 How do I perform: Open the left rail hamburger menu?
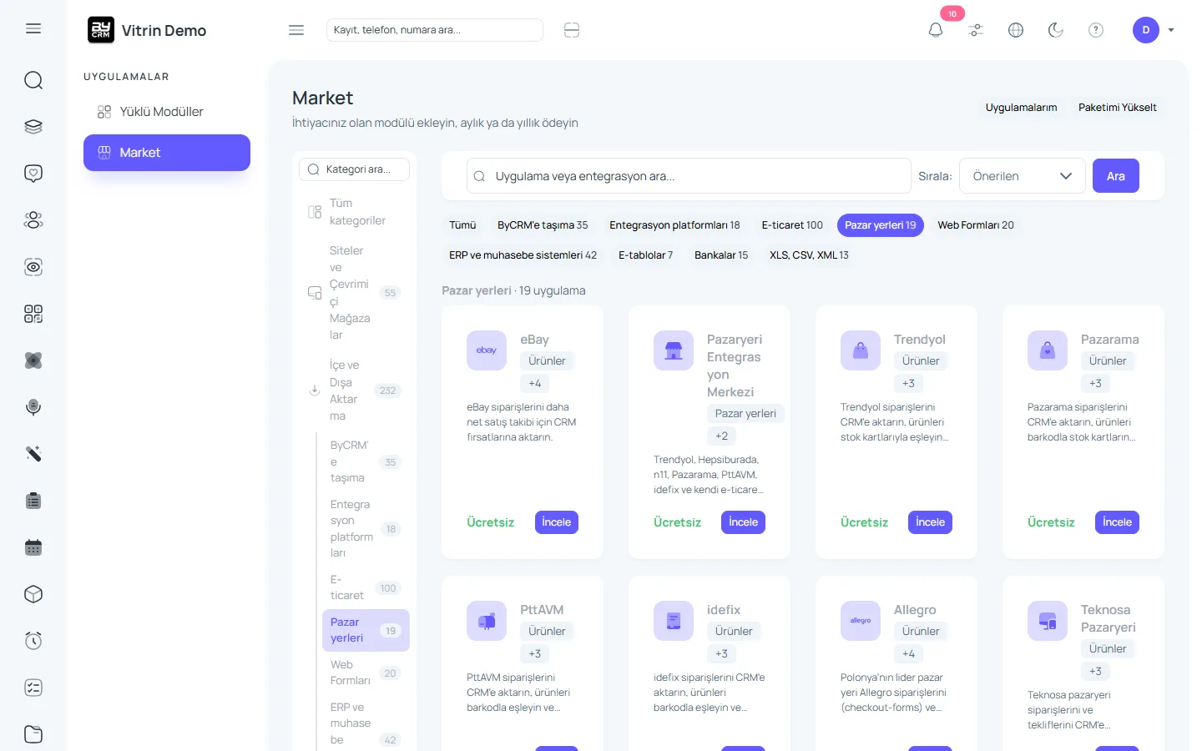[33, 28]
